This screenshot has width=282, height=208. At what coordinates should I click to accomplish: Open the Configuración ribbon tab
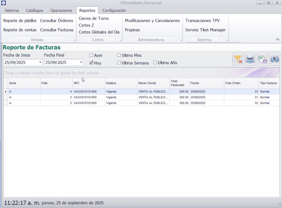(x=114, y=11)
